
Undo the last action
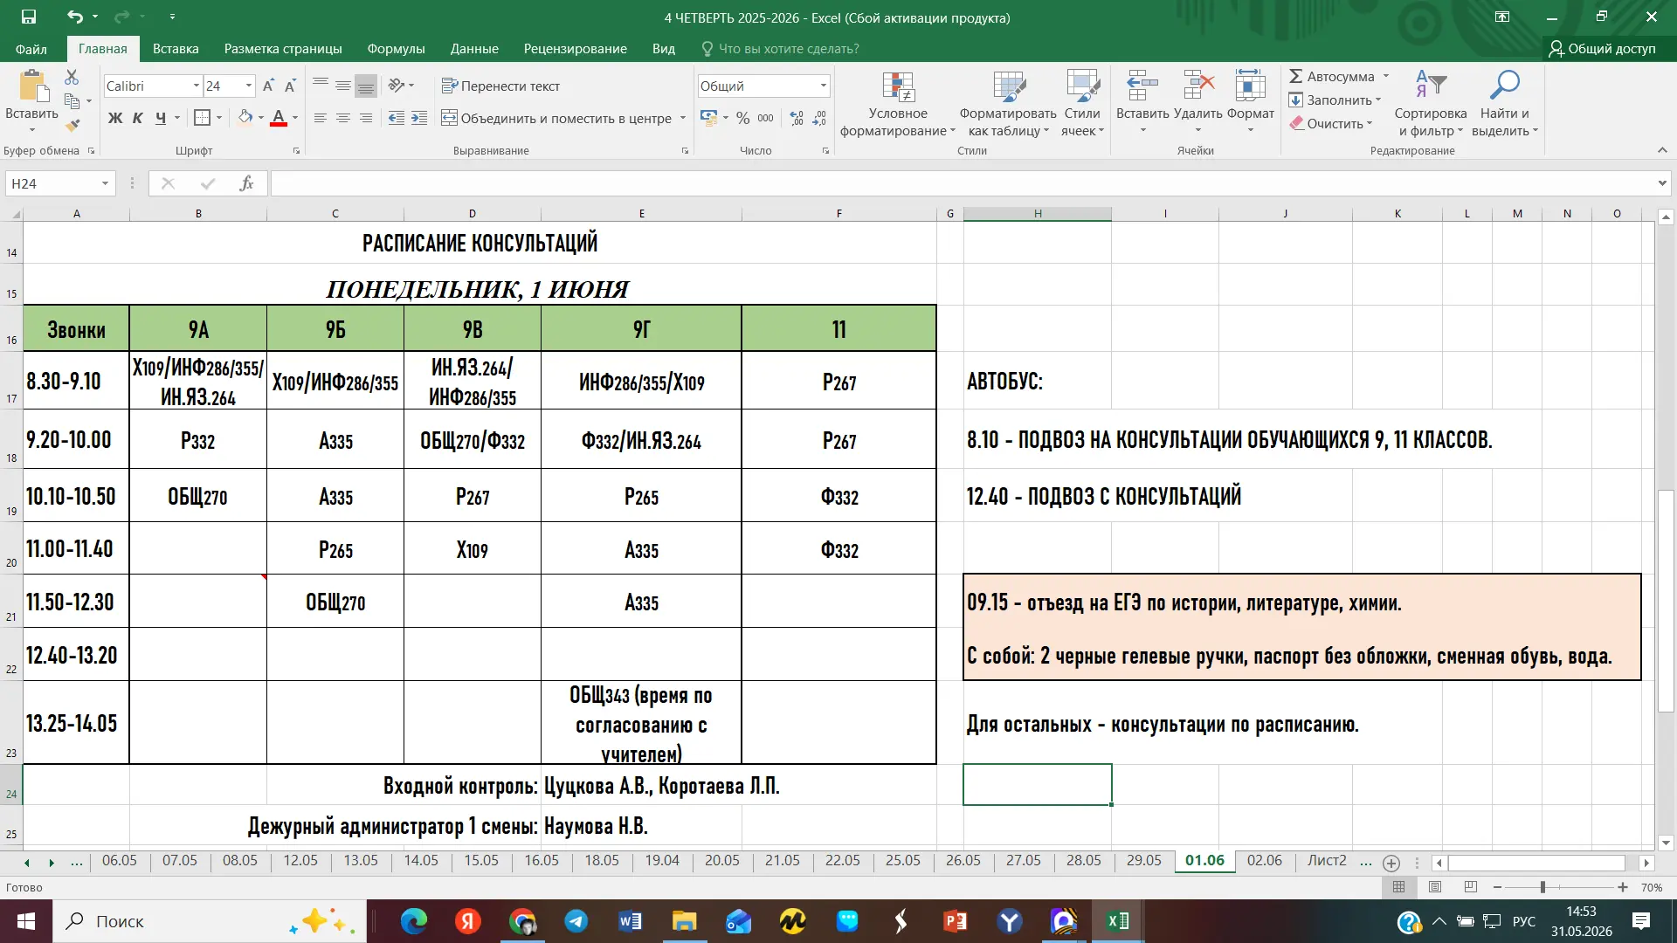tap(75, 17)
